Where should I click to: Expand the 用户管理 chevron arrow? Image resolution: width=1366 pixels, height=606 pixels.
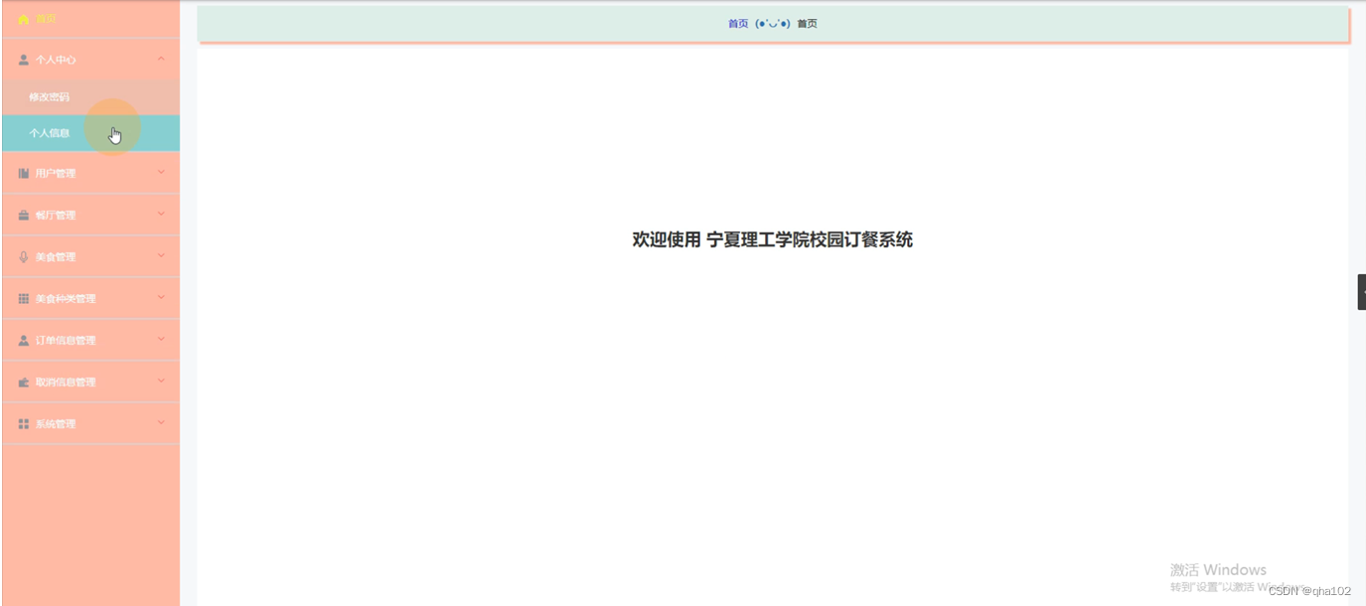[161, 172]
